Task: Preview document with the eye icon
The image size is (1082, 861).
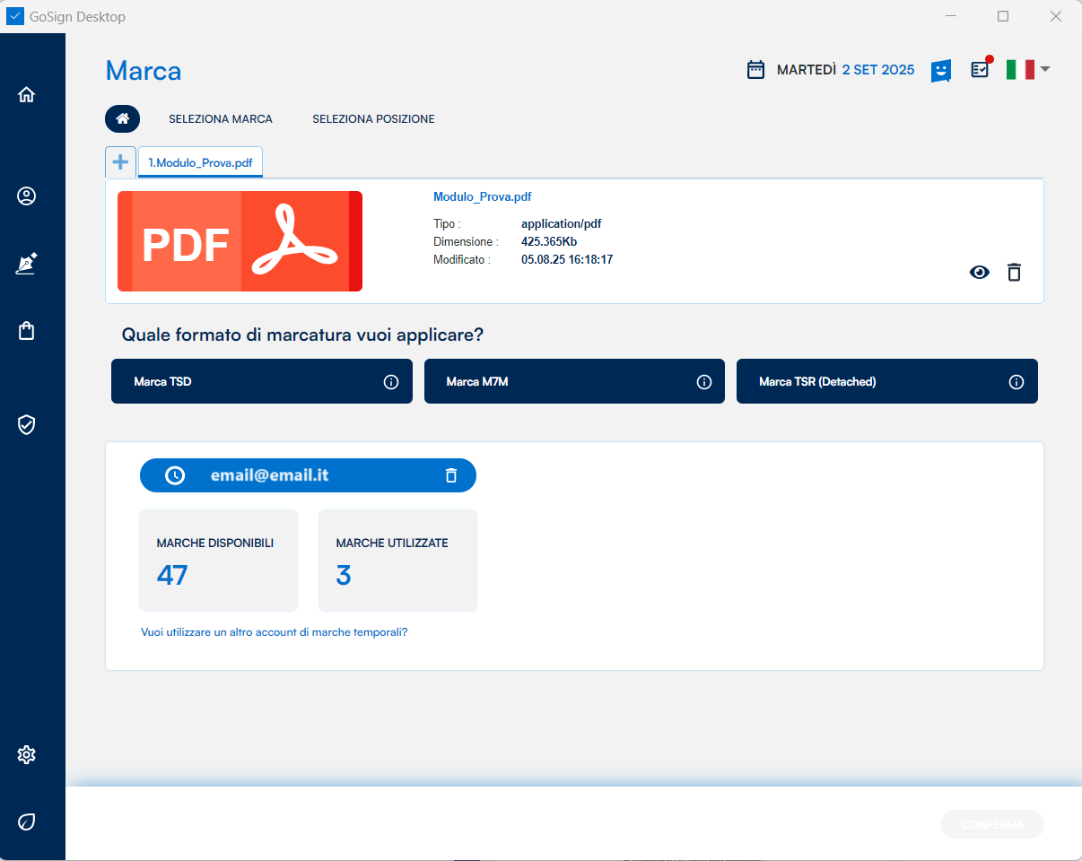Action: point(979,273)
